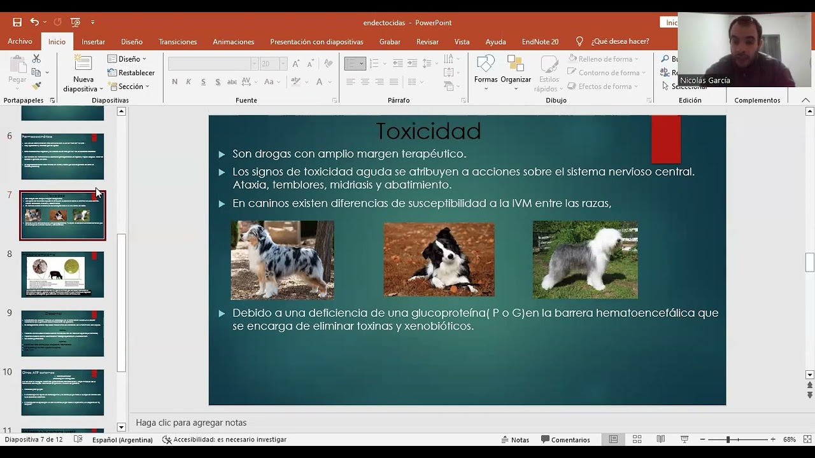815x458 pixels.
Task: Open Comentarios pane button
Action: point(565,440)
